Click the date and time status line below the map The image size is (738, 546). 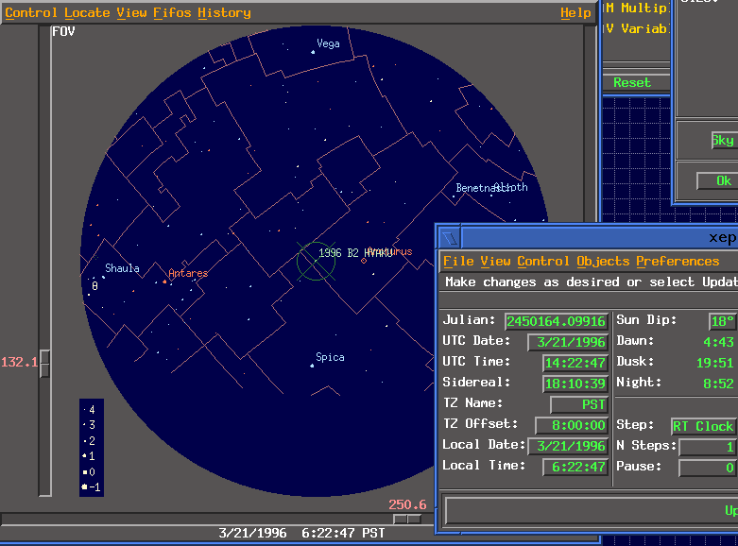[x=301, y=533]
